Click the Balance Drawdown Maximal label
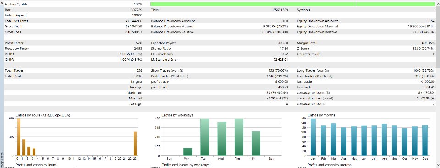 [173, 27]
